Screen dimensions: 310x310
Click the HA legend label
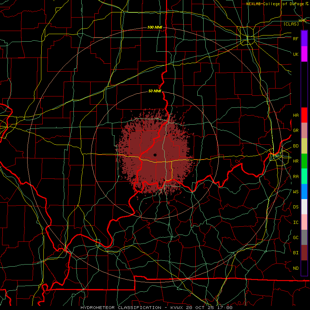click(x=296, y=115)
